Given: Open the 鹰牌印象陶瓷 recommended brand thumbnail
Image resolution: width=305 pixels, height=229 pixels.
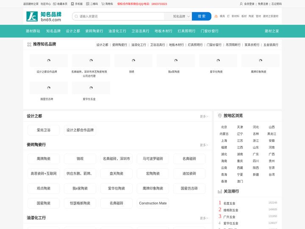Looking at the screenshot, I should [261, 61].
